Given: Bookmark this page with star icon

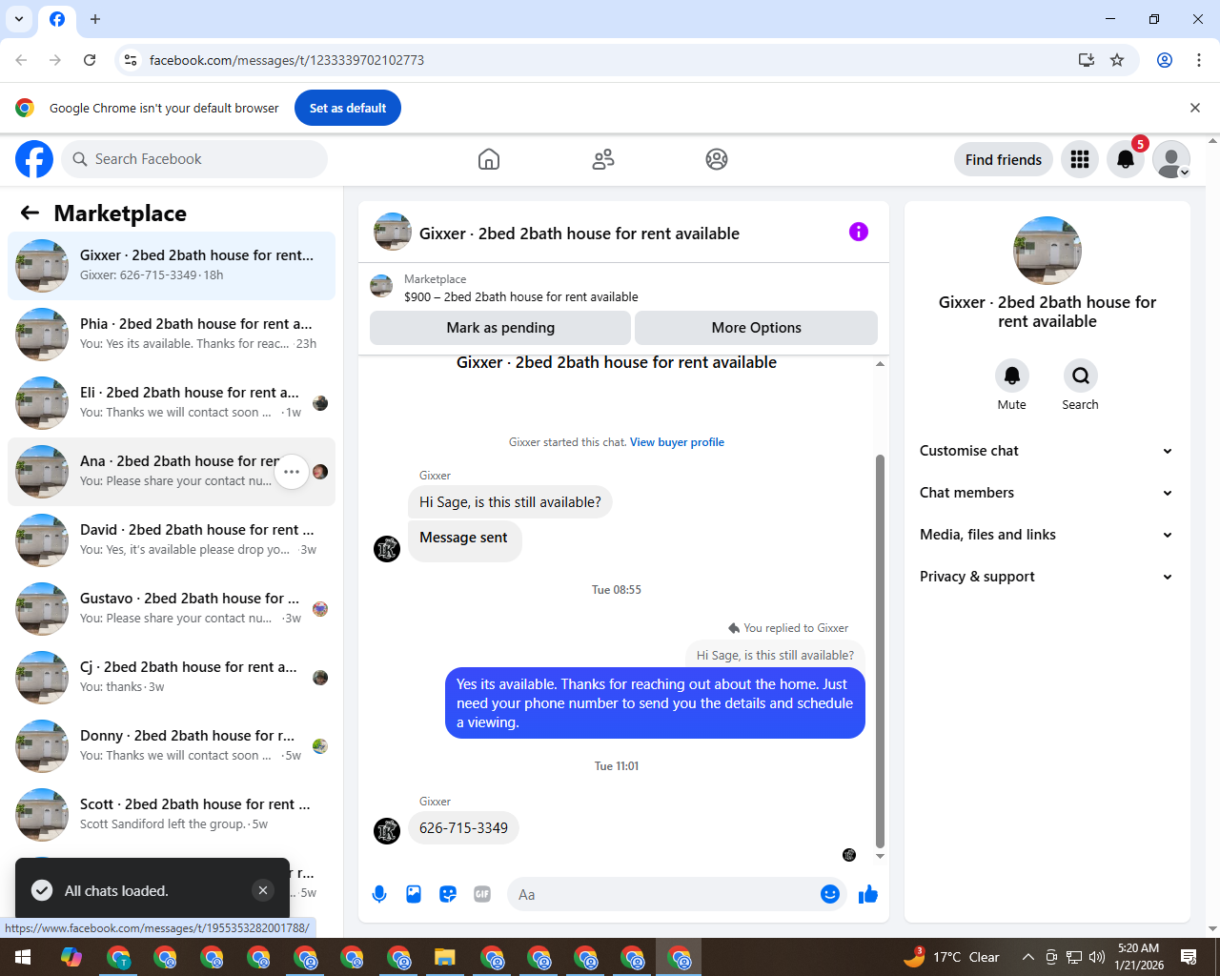Looking at the screenshot, I should [x=1117, y=60].
